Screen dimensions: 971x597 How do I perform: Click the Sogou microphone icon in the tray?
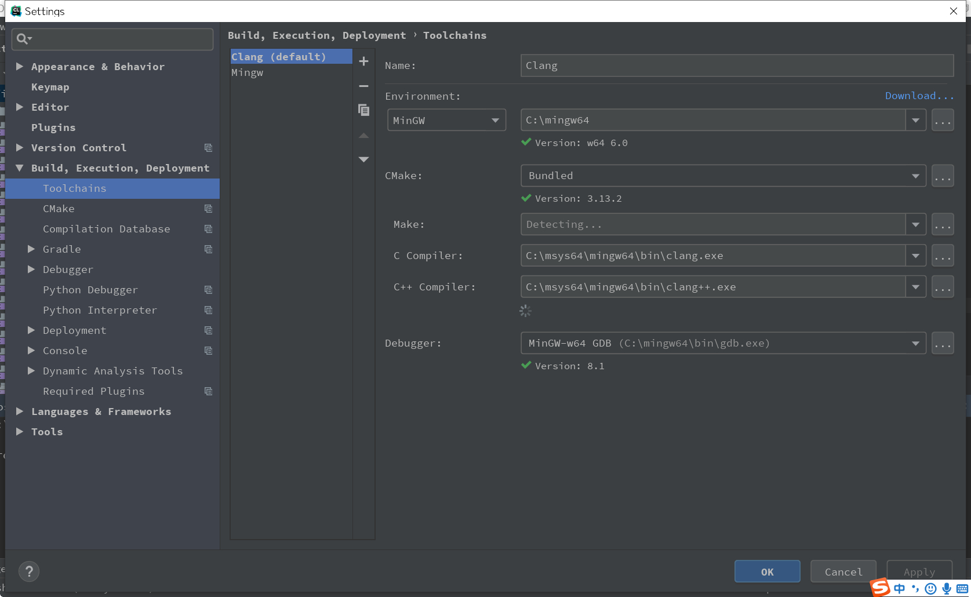click(946, 588)
